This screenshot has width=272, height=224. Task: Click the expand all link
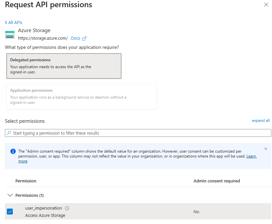(261, 121)
